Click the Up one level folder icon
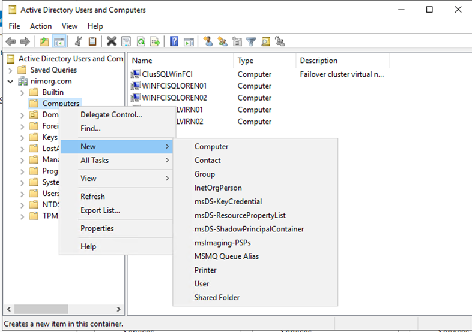 point(44,41)
